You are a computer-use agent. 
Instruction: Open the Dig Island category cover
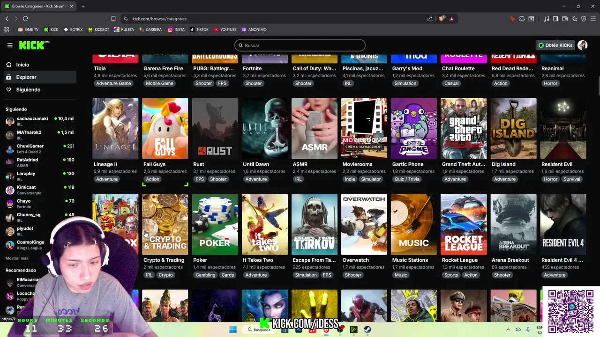pyautogui.click(x=513, y=129)
